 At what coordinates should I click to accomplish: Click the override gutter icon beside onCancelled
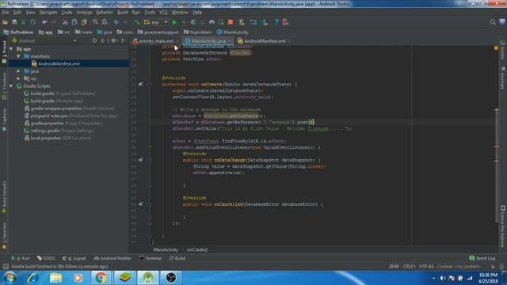pos(141,204)
